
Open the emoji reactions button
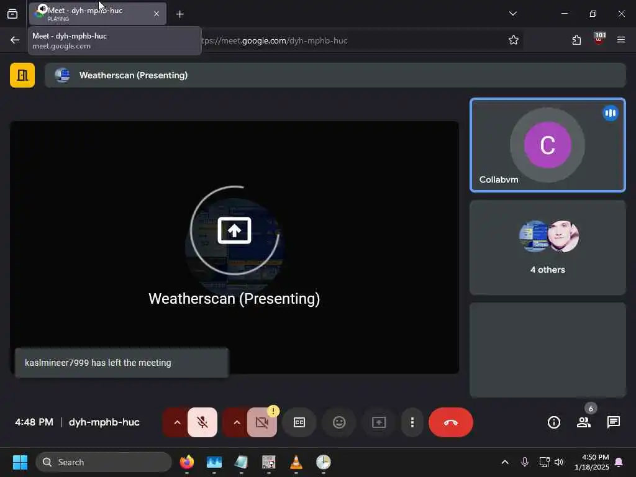click(339, 422)
